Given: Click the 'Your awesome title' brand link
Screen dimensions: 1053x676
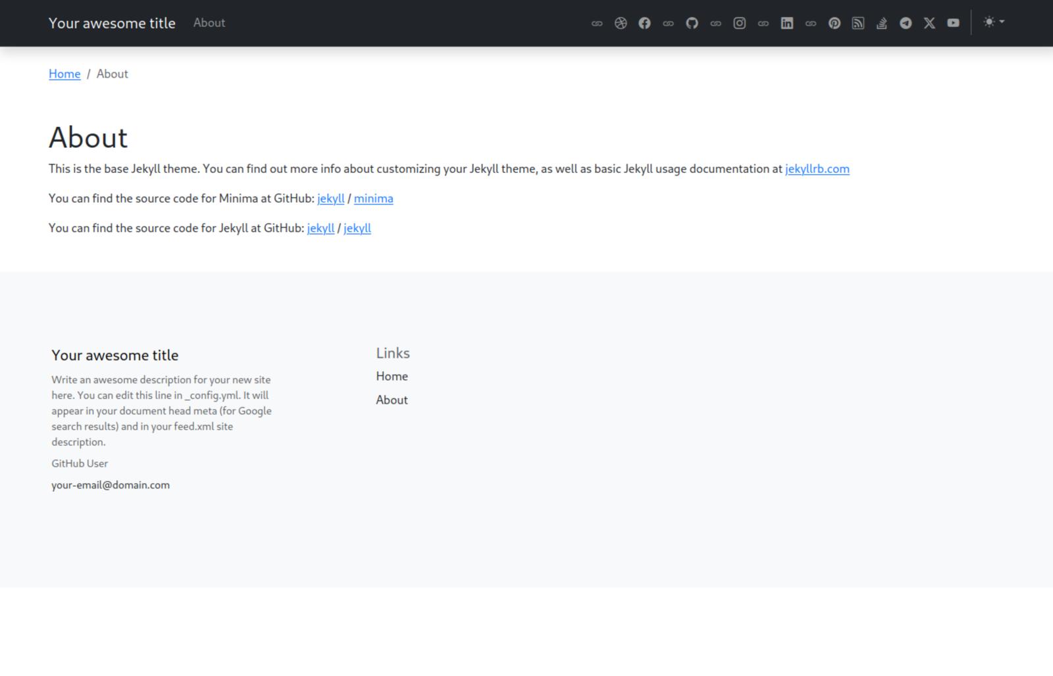Looking at the screenshot, I should (112, 23).
